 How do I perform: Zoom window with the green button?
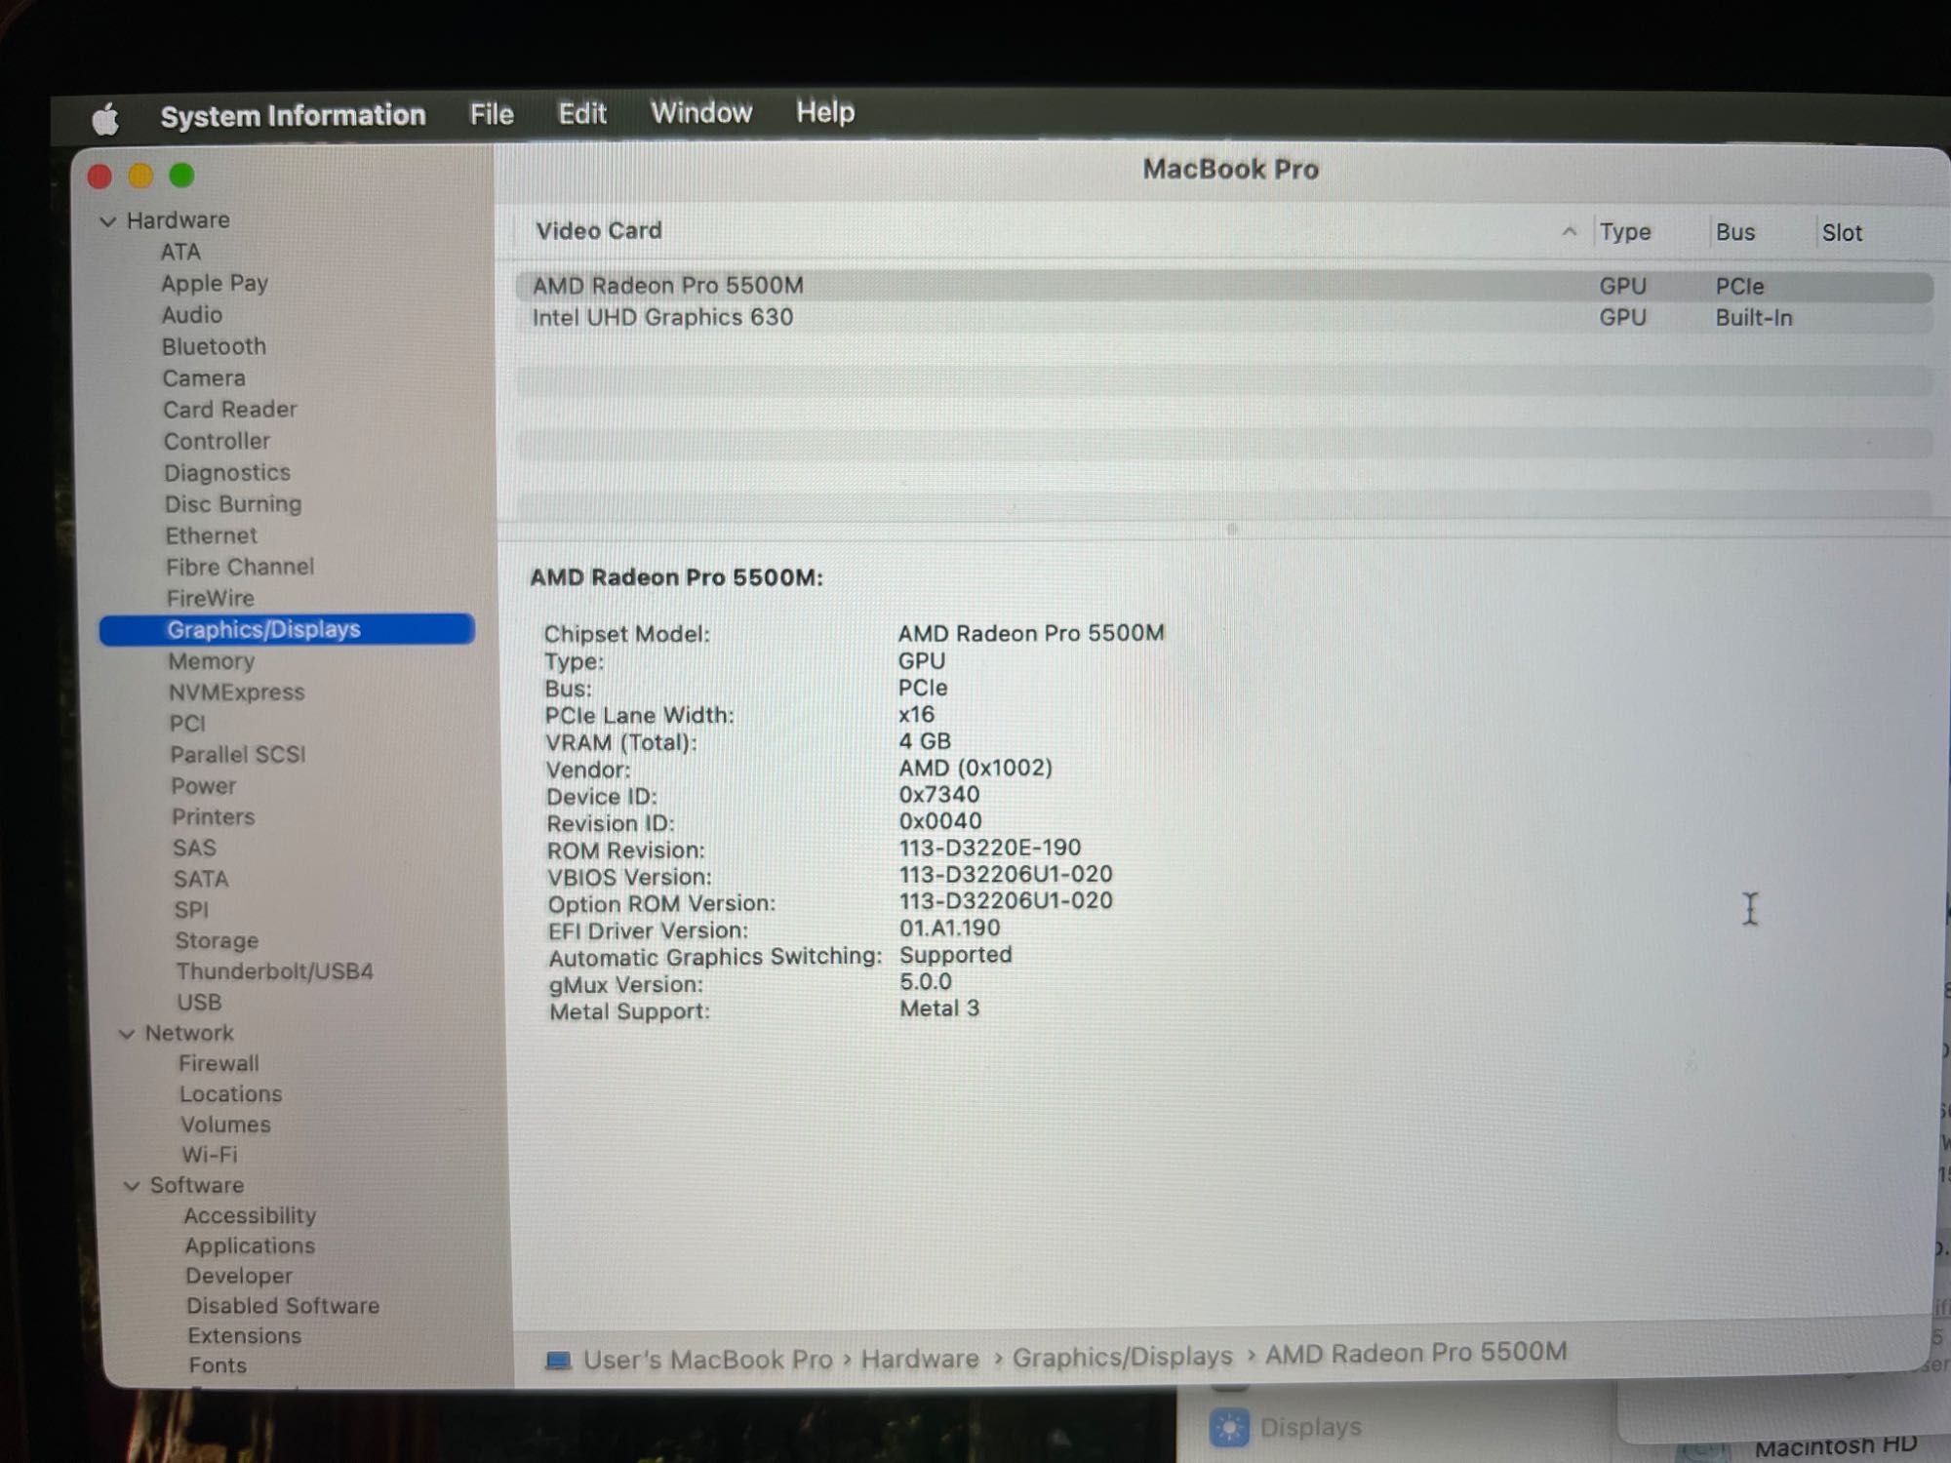[181, 175]
